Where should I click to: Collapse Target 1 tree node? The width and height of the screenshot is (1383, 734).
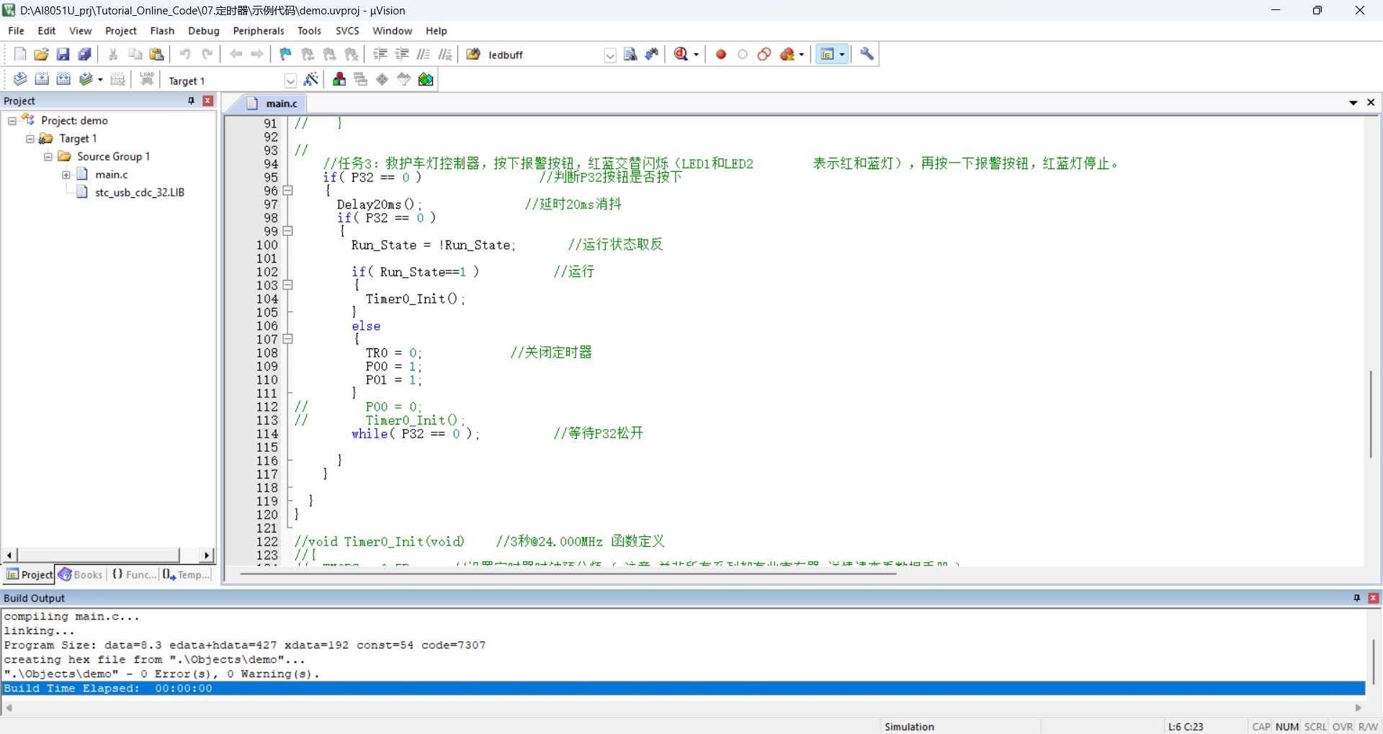[x=30, y=139]
